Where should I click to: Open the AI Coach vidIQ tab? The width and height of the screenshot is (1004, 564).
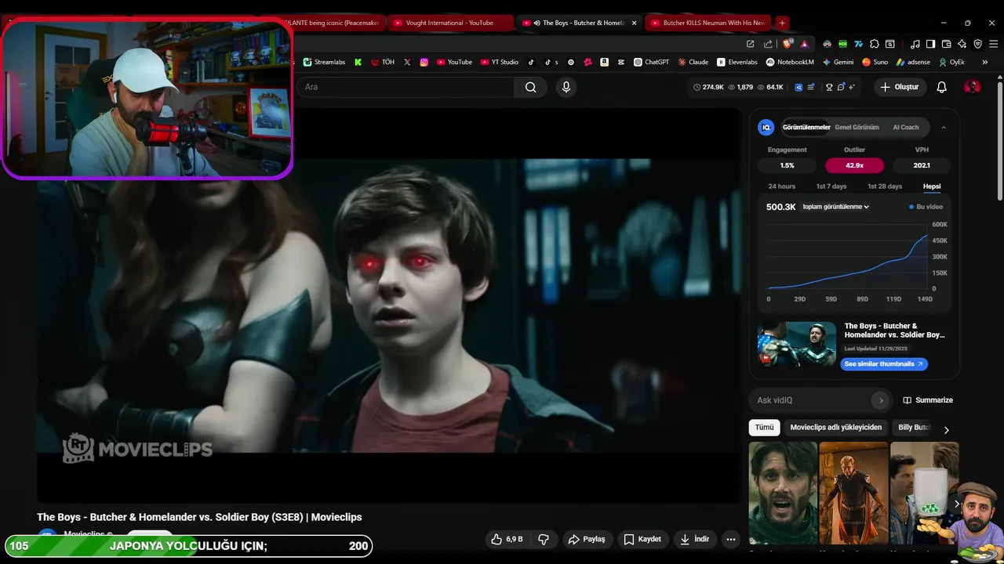click(x=905, y=127)
